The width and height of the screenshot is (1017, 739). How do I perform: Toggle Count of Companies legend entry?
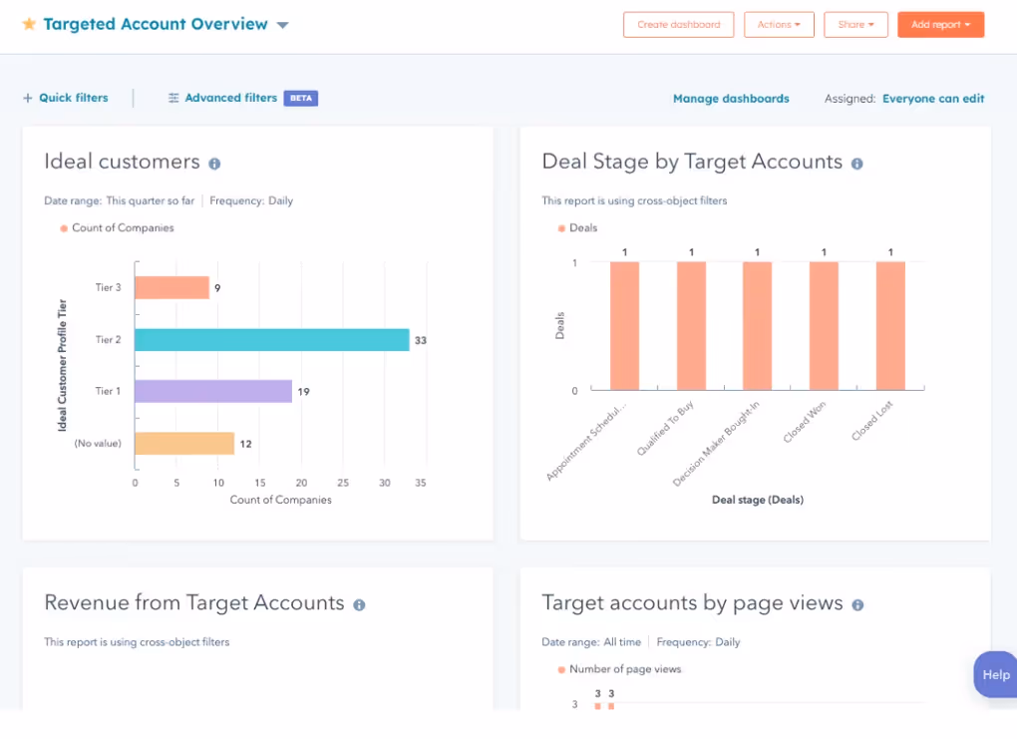tap(117, 227)
